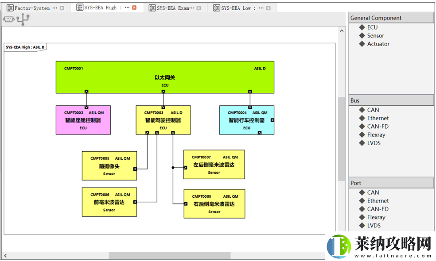Image resolution: width=436 pixels, height=261 pixels.
Task: Click the CMPT0008 identifier text
Action: pos(202,196)
